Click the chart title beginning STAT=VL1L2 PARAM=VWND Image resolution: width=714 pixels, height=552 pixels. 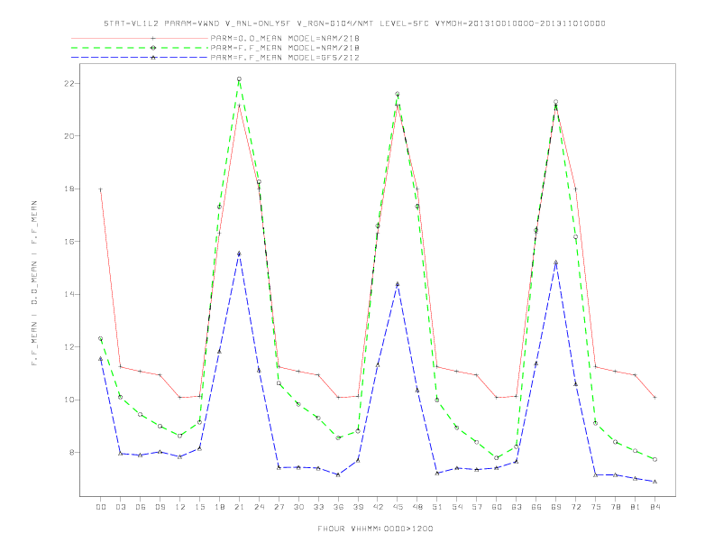354,23
